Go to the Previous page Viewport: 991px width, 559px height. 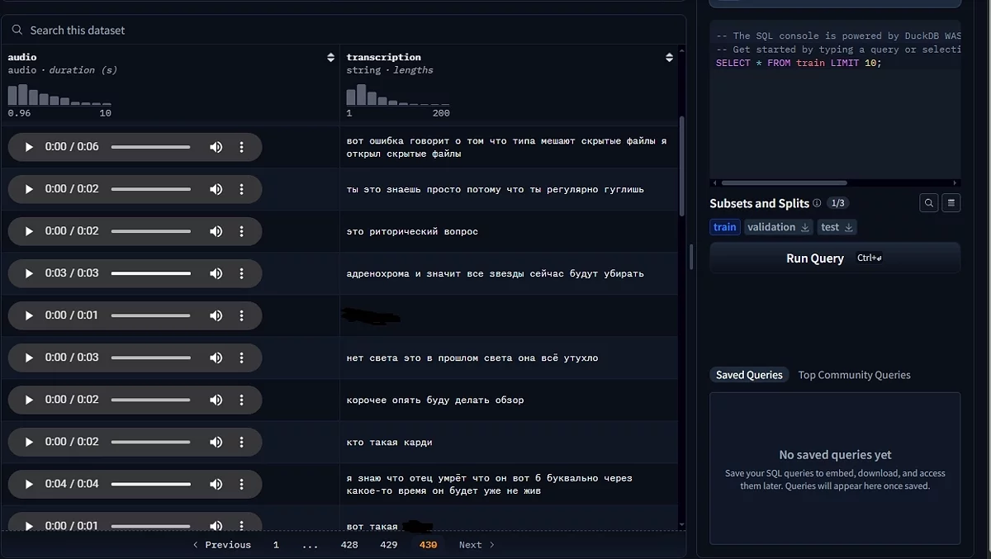(x=221, y=545)
